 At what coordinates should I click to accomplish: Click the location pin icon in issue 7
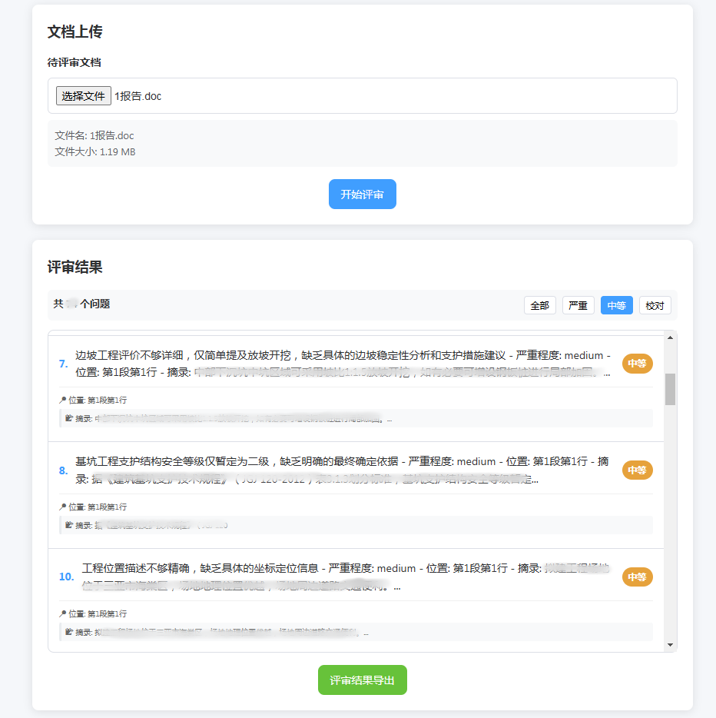[63, 398]
